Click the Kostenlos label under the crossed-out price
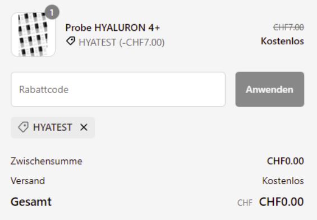Viewport: 317px width, 220px height. tap(282, 41)
